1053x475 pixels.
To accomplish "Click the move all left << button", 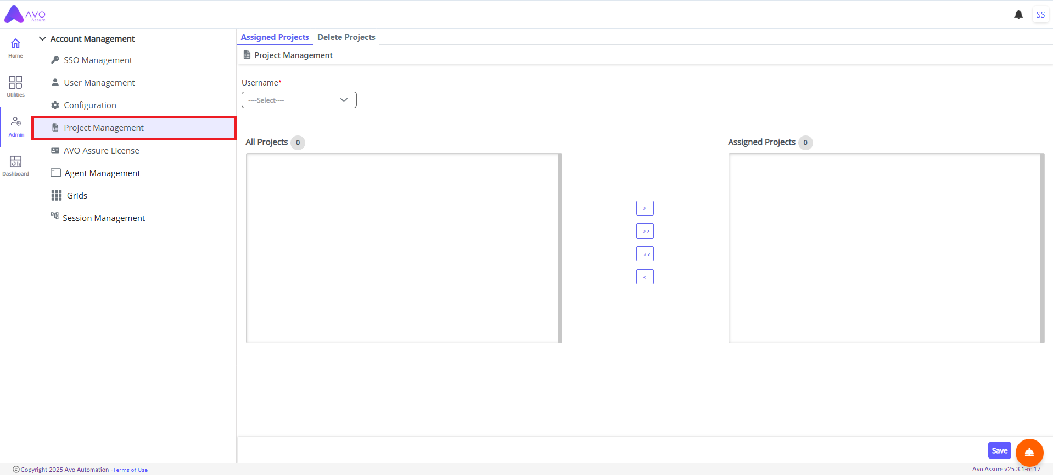I will (x=645, y=254).
